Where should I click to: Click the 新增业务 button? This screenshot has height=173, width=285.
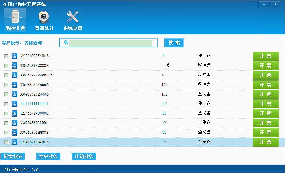click(13, 156)
